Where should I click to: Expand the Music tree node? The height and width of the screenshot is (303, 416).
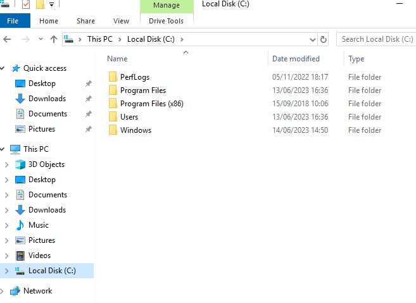point(7,225)
